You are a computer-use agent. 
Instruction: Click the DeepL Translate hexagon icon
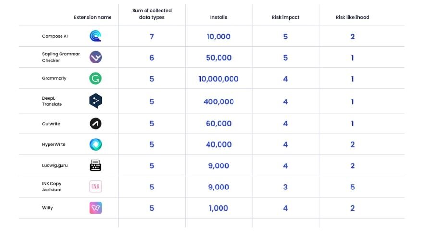pyautogui.click(x=96, y=101)
